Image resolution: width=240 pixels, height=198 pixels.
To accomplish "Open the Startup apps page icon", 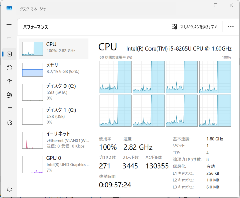I will [9, 81].
